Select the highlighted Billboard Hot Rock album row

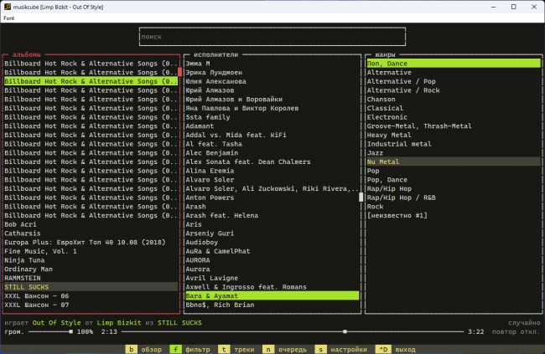(91, 81)
